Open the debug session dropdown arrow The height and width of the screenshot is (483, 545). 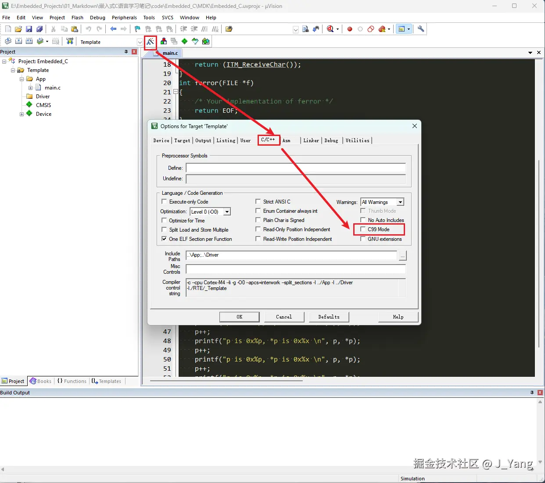coord(337,29)
